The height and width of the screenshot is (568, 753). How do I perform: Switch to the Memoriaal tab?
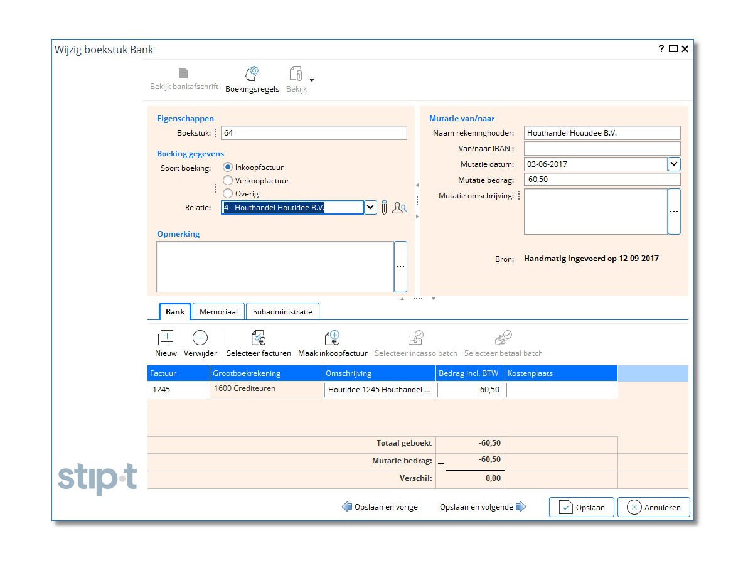click(218, 312)
